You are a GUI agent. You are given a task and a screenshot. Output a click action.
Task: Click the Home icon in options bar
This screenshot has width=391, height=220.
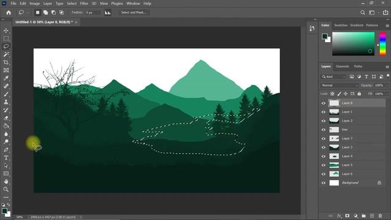tap(9, 12)
